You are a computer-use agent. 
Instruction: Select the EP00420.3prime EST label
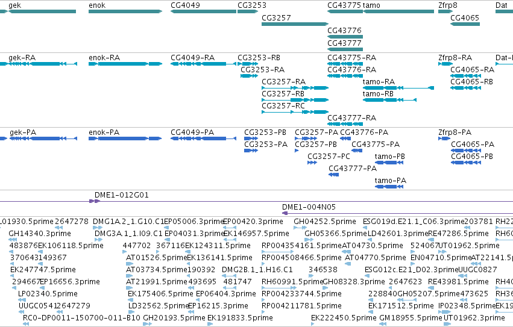[253, 222]
